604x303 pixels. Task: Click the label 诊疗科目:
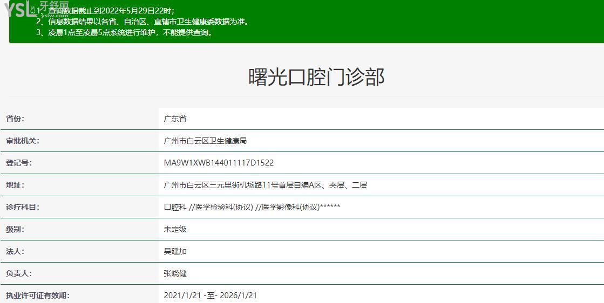22,207
